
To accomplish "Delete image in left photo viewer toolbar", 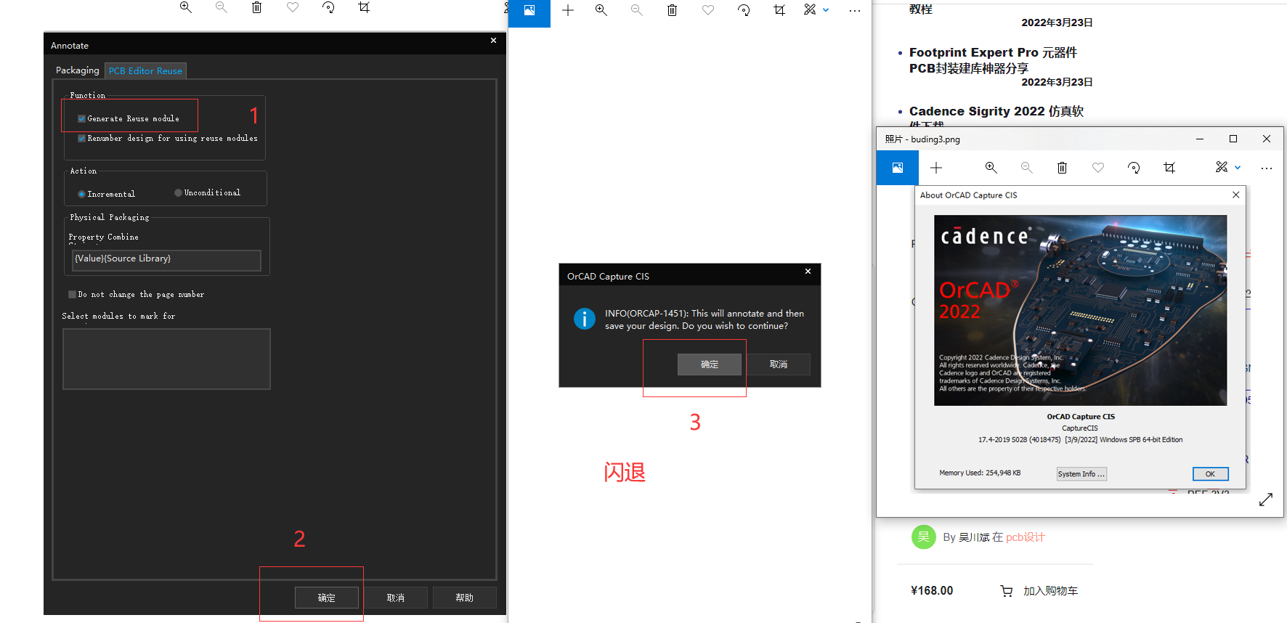I will coord(256,7).
